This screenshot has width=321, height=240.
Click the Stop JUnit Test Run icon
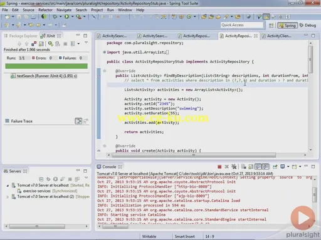tap(65, 44)
